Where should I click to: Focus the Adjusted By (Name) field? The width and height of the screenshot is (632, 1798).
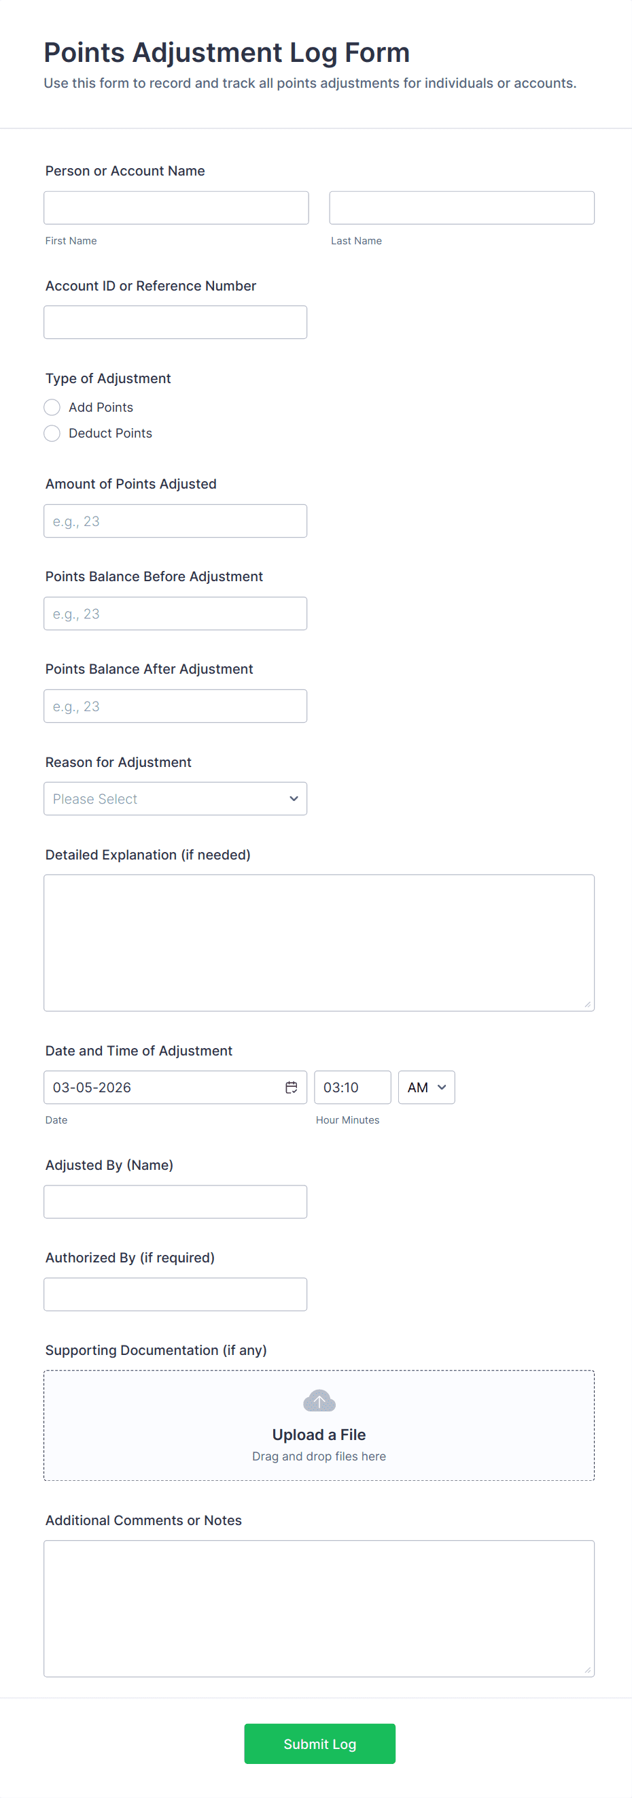175,1201
